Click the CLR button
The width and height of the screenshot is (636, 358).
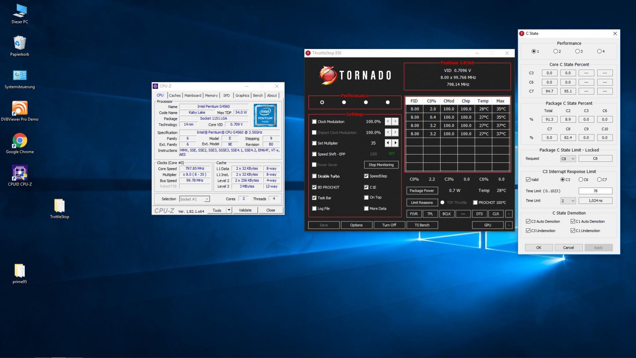(495, 214)
